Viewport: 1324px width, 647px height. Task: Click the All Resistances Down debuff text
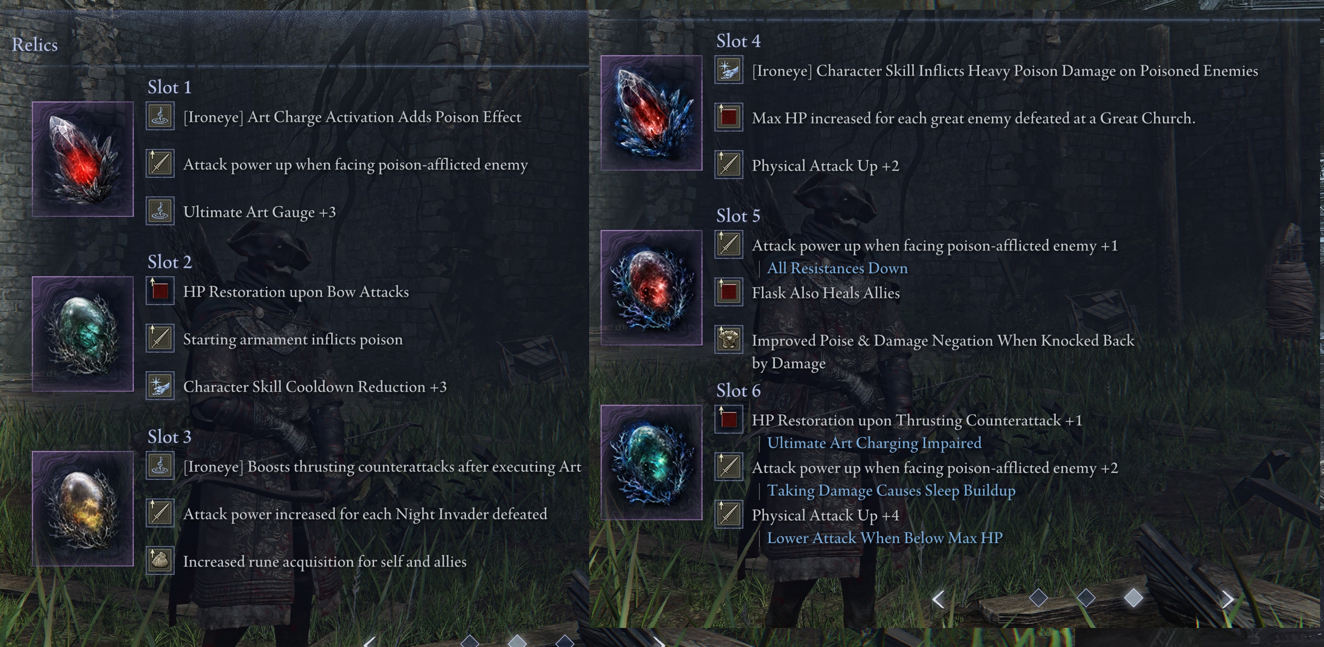(837, 268)
